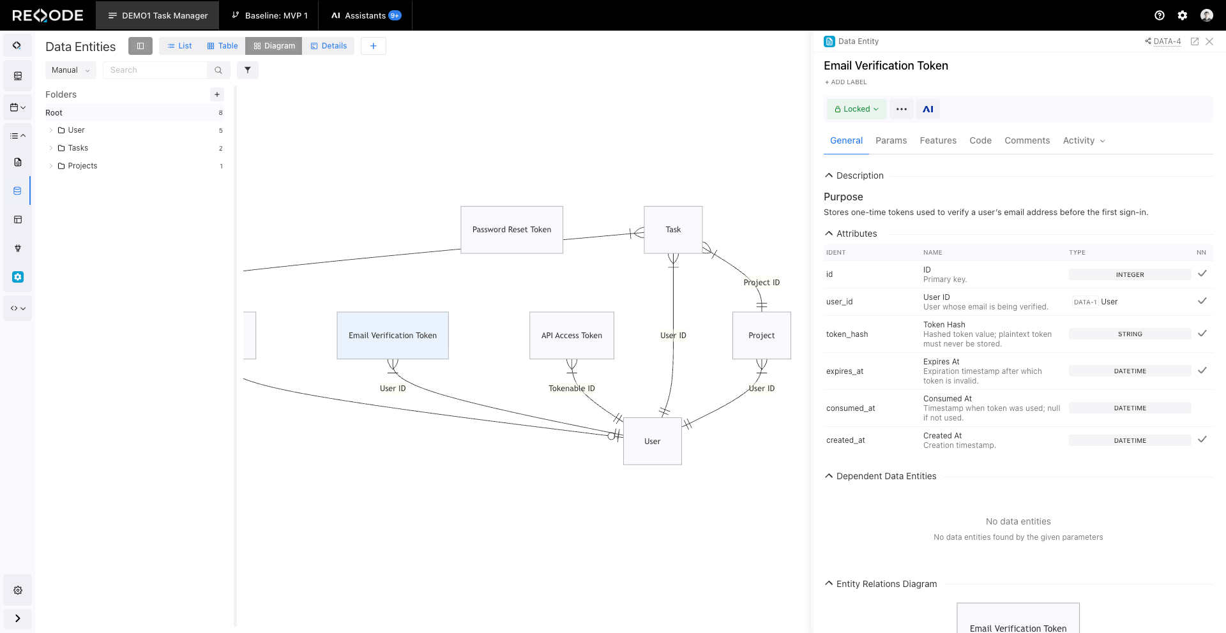Viewport: 1226px width, 633px height.
Task: Open entity in new window icon
Action: pyautogui.click(x=1195, y=41)
